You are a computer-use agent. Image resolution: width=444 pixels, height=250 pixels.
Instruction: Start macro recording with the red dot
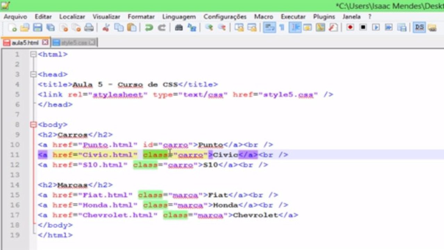[350, 27]
